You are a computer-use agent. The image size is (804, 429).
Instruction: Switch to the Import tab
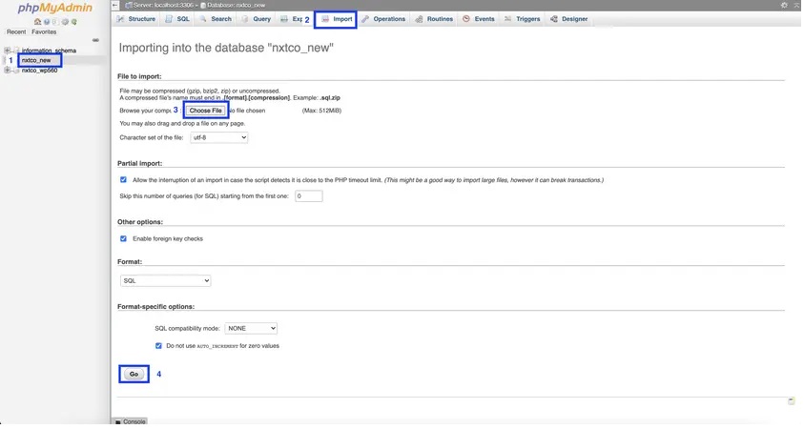[337, 19]
